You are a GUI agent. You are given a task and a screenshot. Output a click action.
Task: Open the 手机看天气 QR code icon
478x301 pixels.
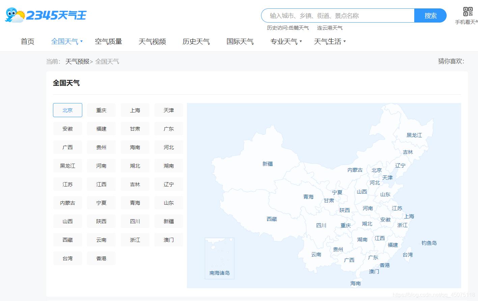pyautogui.click(x=468, y=11)
